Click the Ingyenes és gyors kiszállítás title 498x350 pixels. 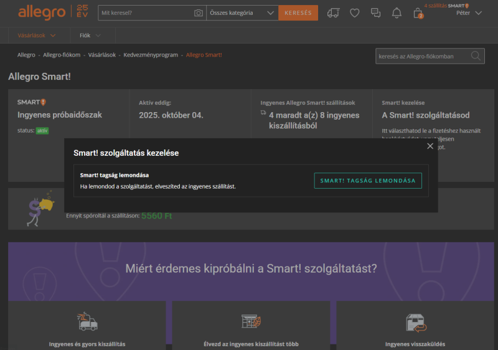point(87,344)
